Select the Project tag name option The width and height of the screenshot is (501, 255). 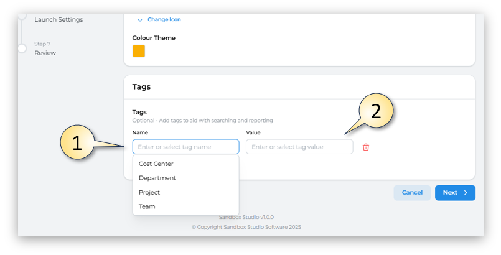[x=149, y=192]
